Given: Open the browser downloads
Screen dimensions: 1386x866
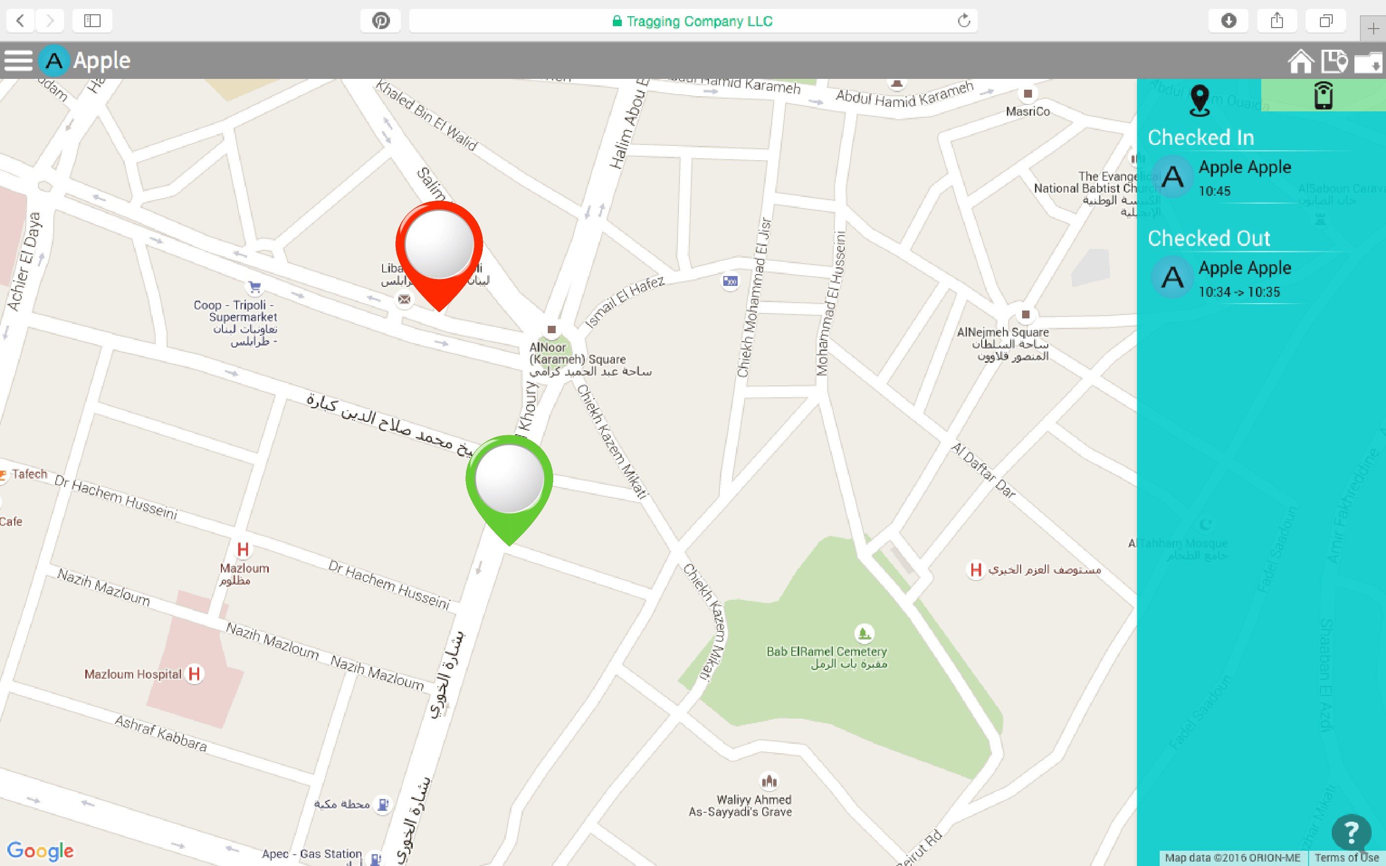Looking at the screenshot, I should click(1228, 21).
